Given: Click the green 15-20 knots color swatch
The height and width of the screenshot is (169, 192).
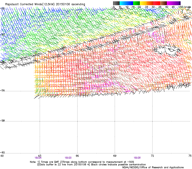Looking at the screenshot, I should (x=136, y=3).
